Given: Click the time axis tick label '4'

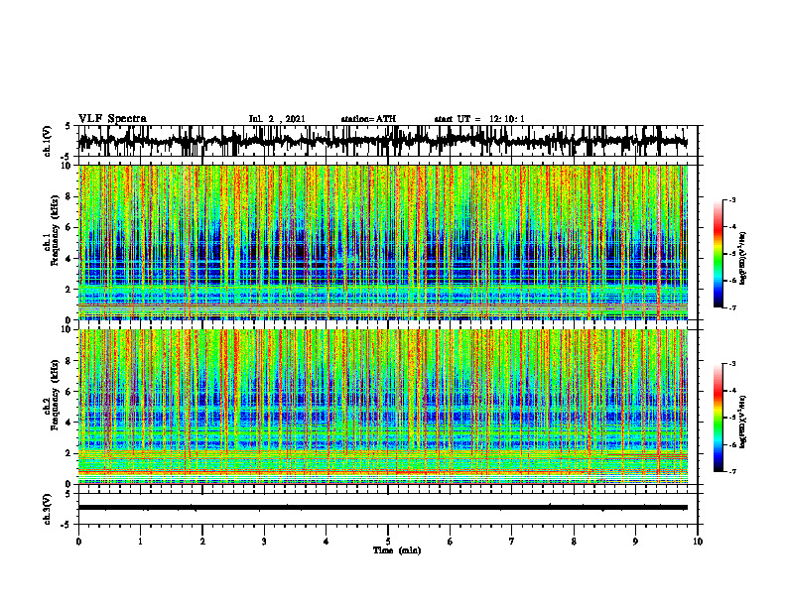Looking at the screenshot, I should 327,542.
